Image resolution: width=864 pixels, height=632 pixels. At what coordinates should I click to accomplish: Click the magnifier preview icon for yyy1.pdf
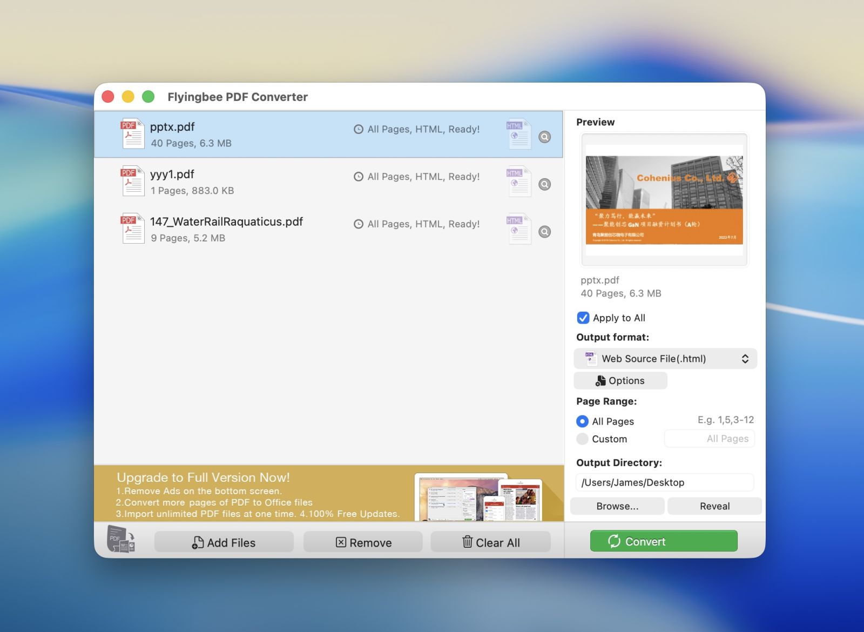545,185
